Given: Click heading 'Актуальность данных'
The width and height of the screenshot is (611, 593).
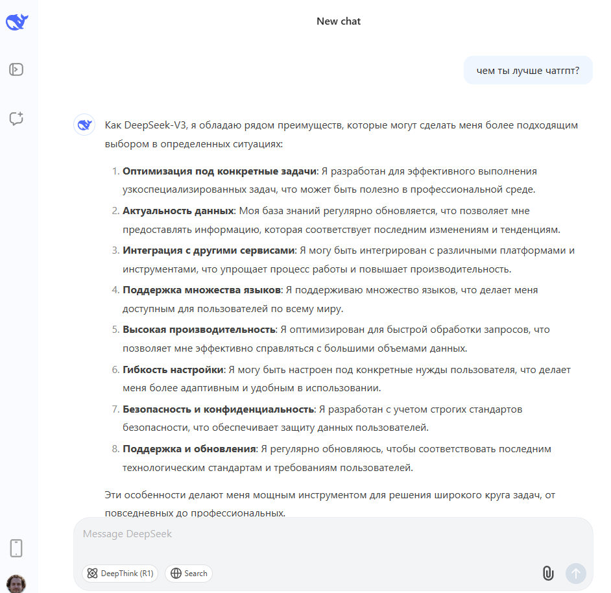Looking at the screenshot, I should point(178,211).
